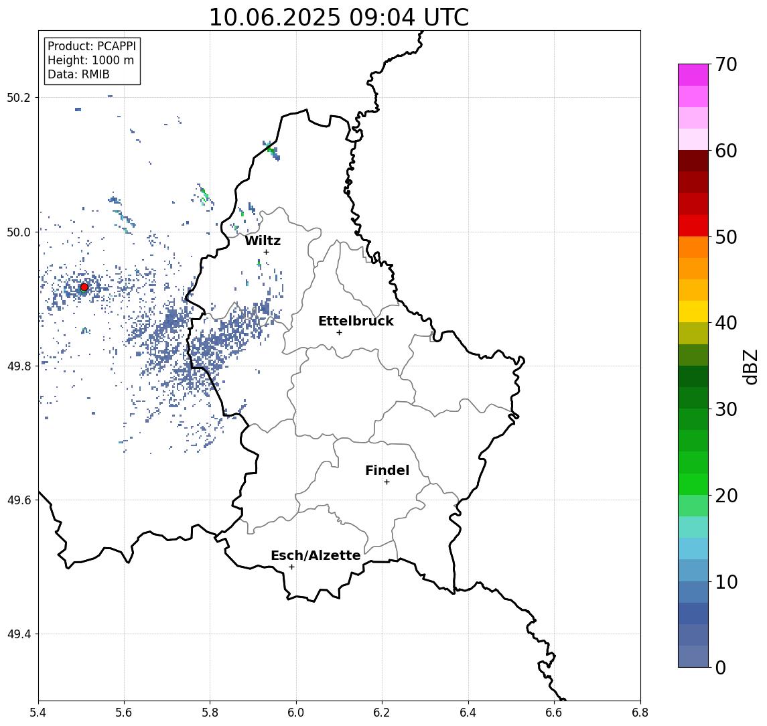Click the longitude axis label 6.8
767x726 pixels.
(640, 713)
